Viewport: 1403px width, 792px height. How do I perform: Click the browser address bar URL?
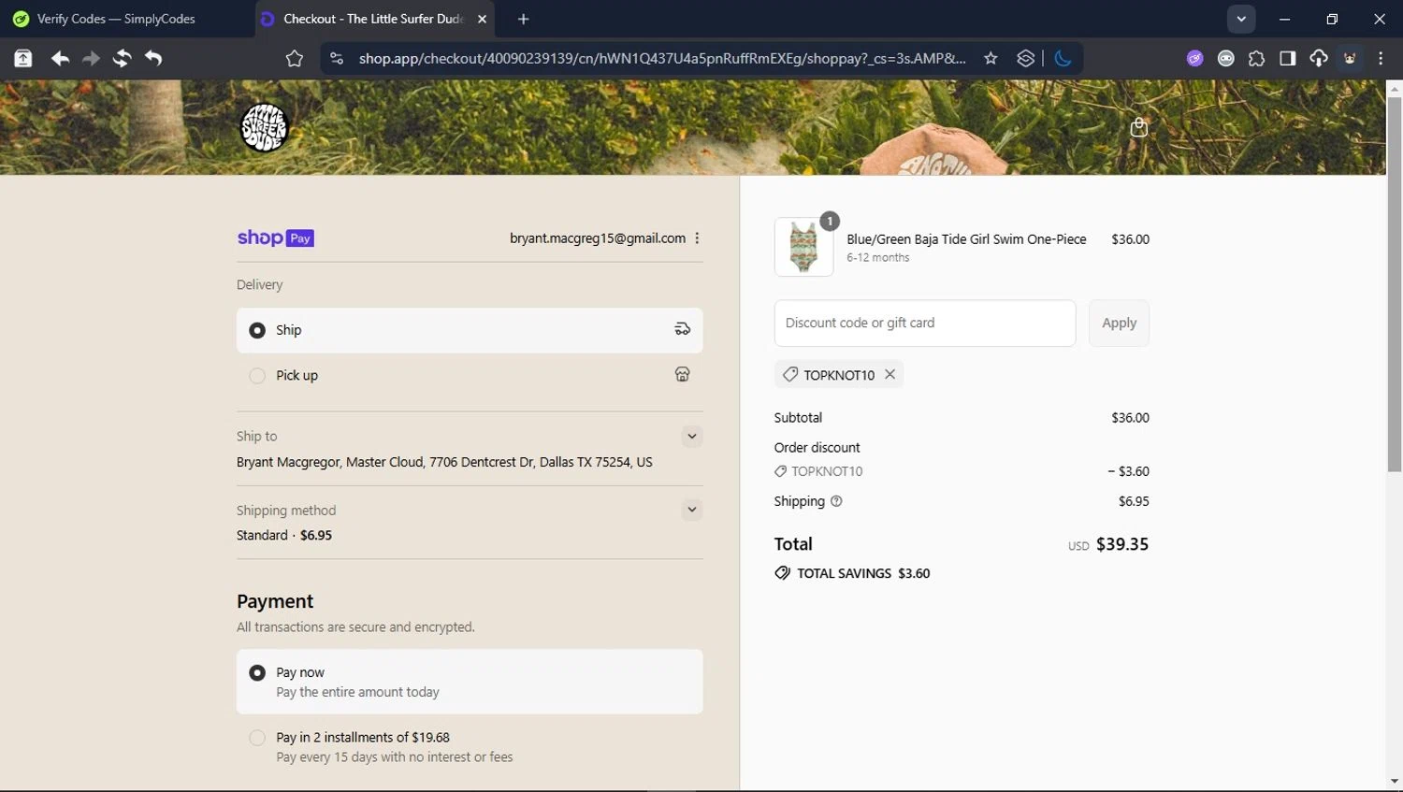(662, 58)
